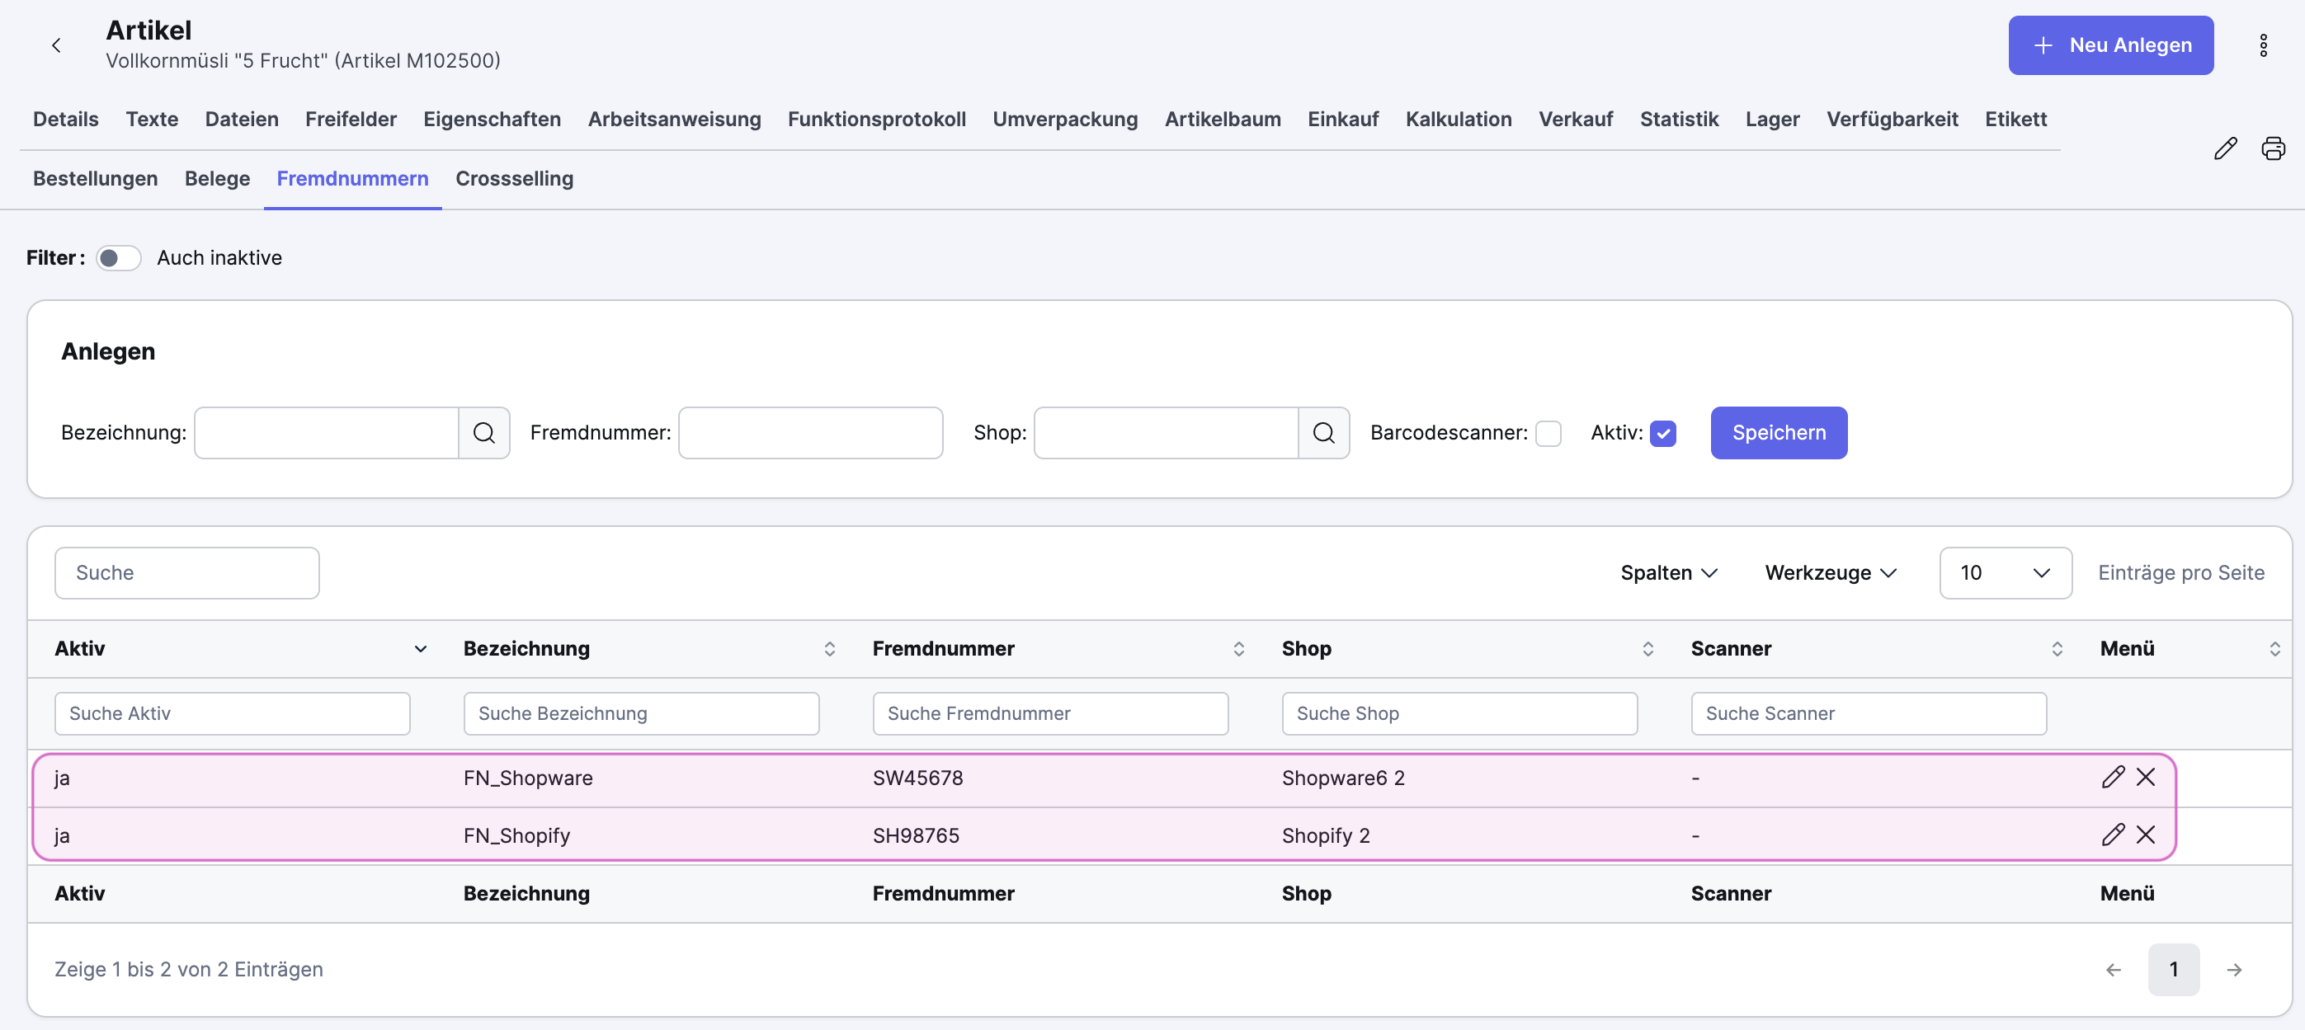
Task: Click the Speichern button
Action: click(1778, 433)
